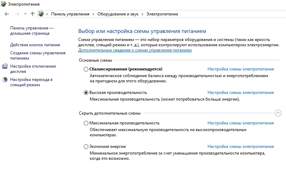Open Дополнительные сведения о схемах управления питанием link
This screenshot has width=286, height=171.
pyautogui.click(x=135, y=50)
